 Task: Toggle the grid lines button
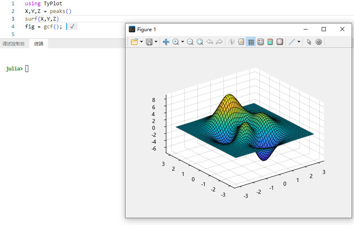[251, 42]
